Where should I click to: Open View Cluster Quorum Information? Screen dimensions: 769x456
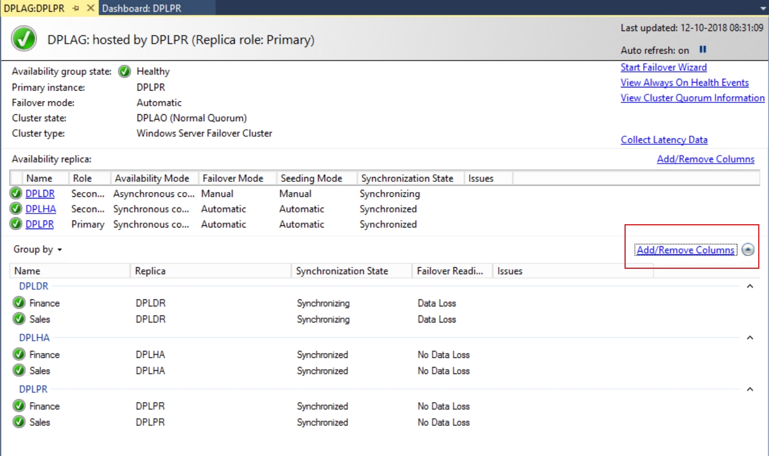point(693,98)
